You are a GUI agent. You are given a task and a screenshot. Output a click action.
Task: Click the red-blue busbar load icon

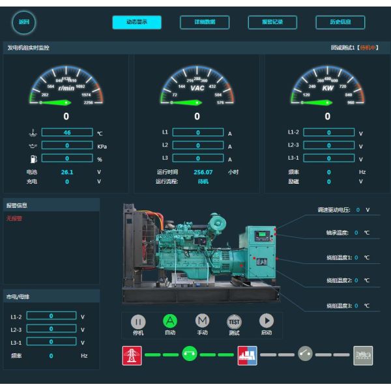click(247, 355)
